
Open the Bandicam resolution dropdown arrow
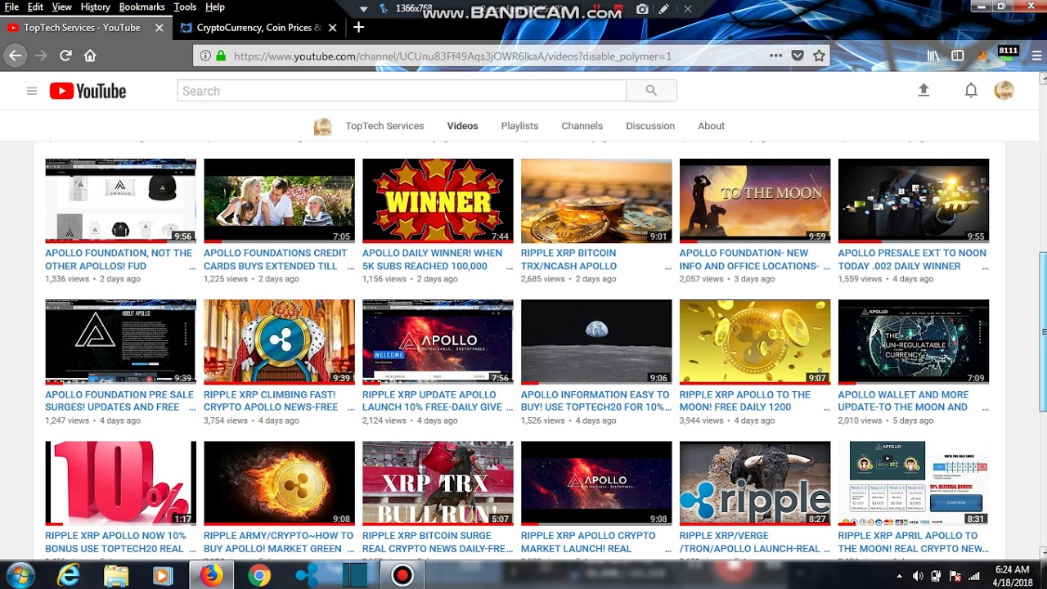[363, 8]
